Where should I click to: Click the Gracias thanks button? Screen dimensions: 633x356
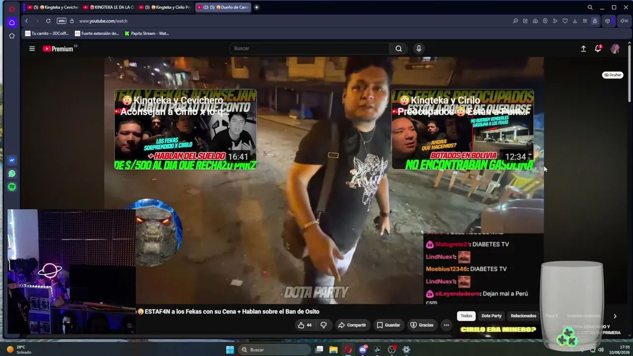point(422,325)
